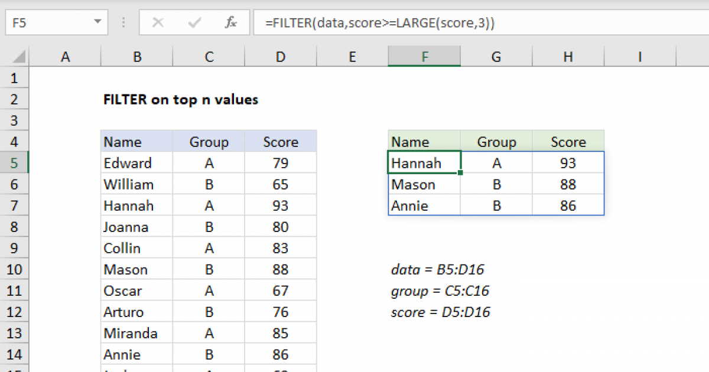Select the cell showing score 88 for Mason
Image resolution: width=709 pixels, height=372 pixels.
click(568, 184)
